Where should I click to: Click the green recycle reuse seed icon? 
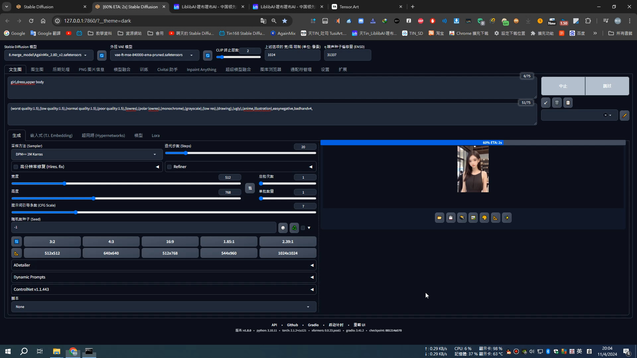coord(294,228)
